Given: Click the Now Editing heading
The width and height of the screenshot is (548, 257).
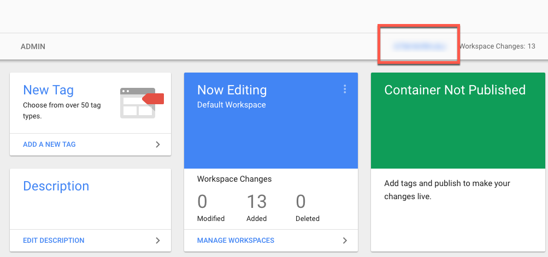Looking at the screenshot, I should tap(232, 90).
